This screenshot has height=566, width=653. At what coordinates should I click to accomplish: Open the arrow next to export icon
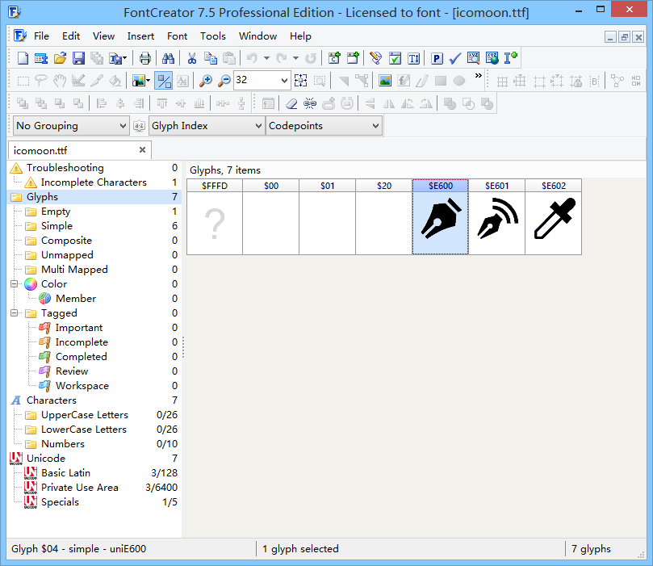coord(124,58)
